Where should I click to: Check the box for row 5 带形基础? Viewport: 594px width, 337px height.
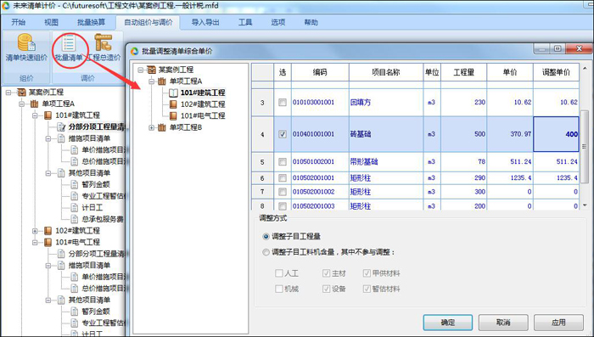pos(283,162)
